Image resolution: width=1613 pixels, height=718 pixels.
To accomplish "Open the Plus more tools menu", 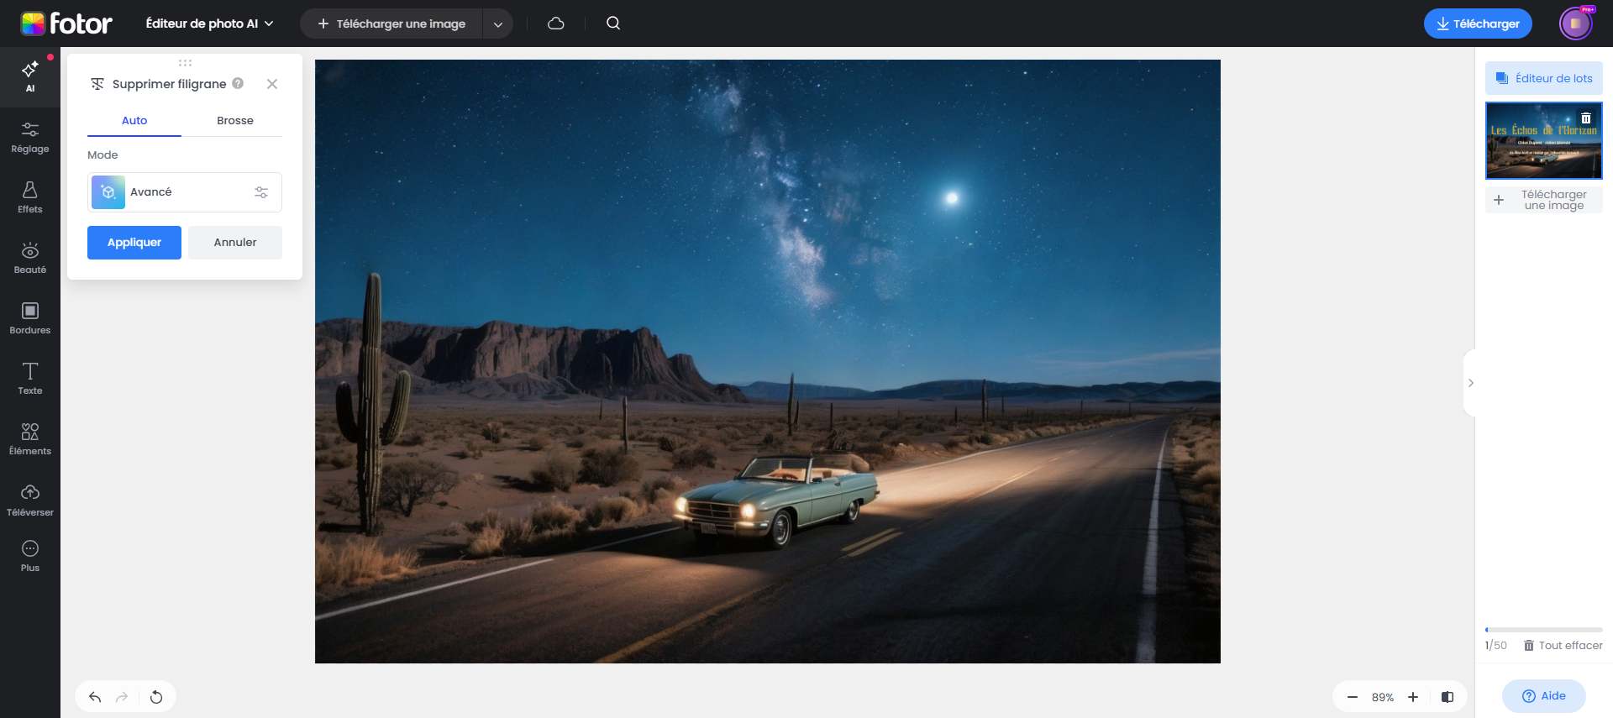I will pos(30,557).
